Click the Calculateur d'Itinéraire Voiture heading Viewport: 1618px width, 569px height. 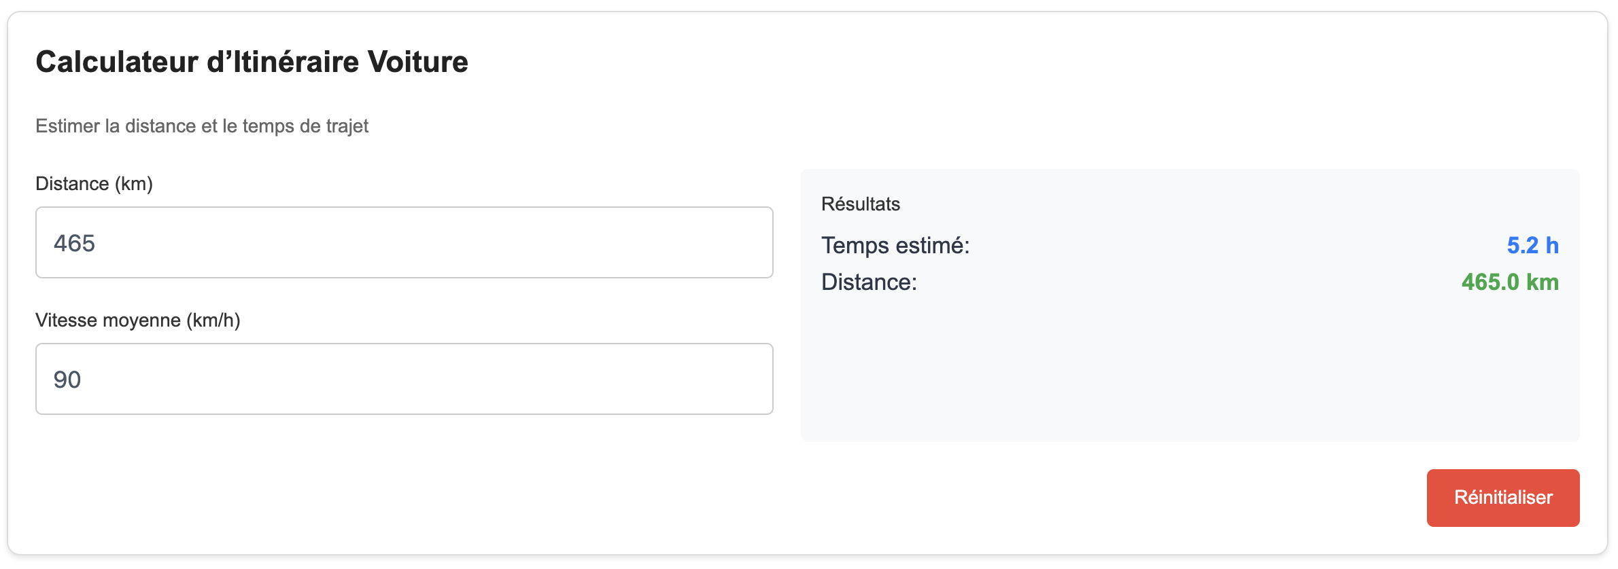click(x=252, y=62)
